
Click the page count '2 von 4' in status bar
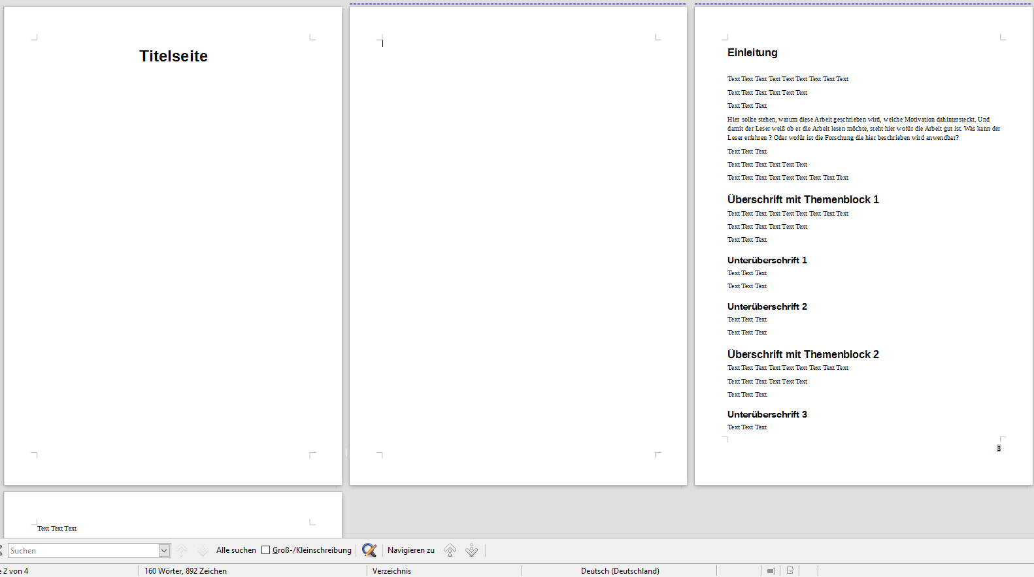coord(16,570)
